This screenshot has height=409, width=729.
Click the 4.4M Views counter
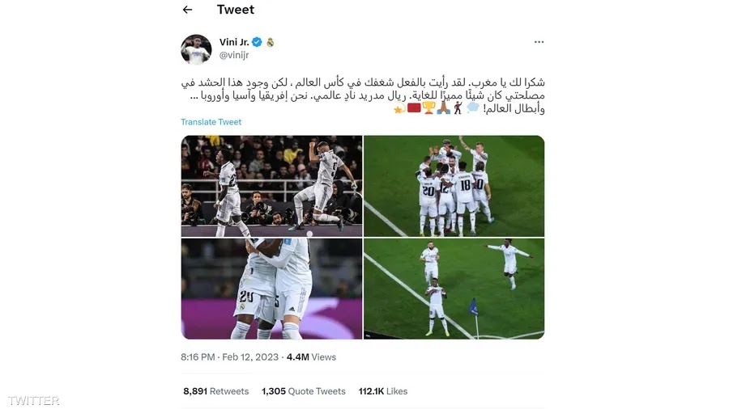click(x=311, y=357)
